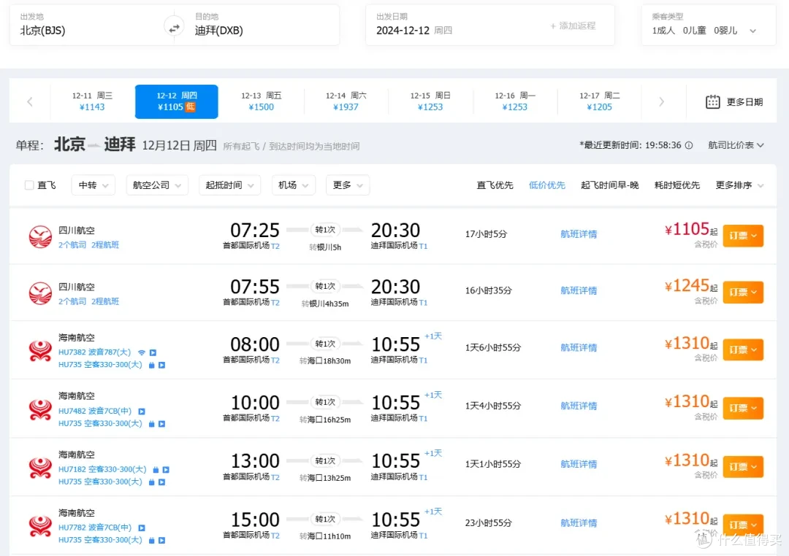Open the 更多 filter dropdown
The image size is (789, 556).
348,185
